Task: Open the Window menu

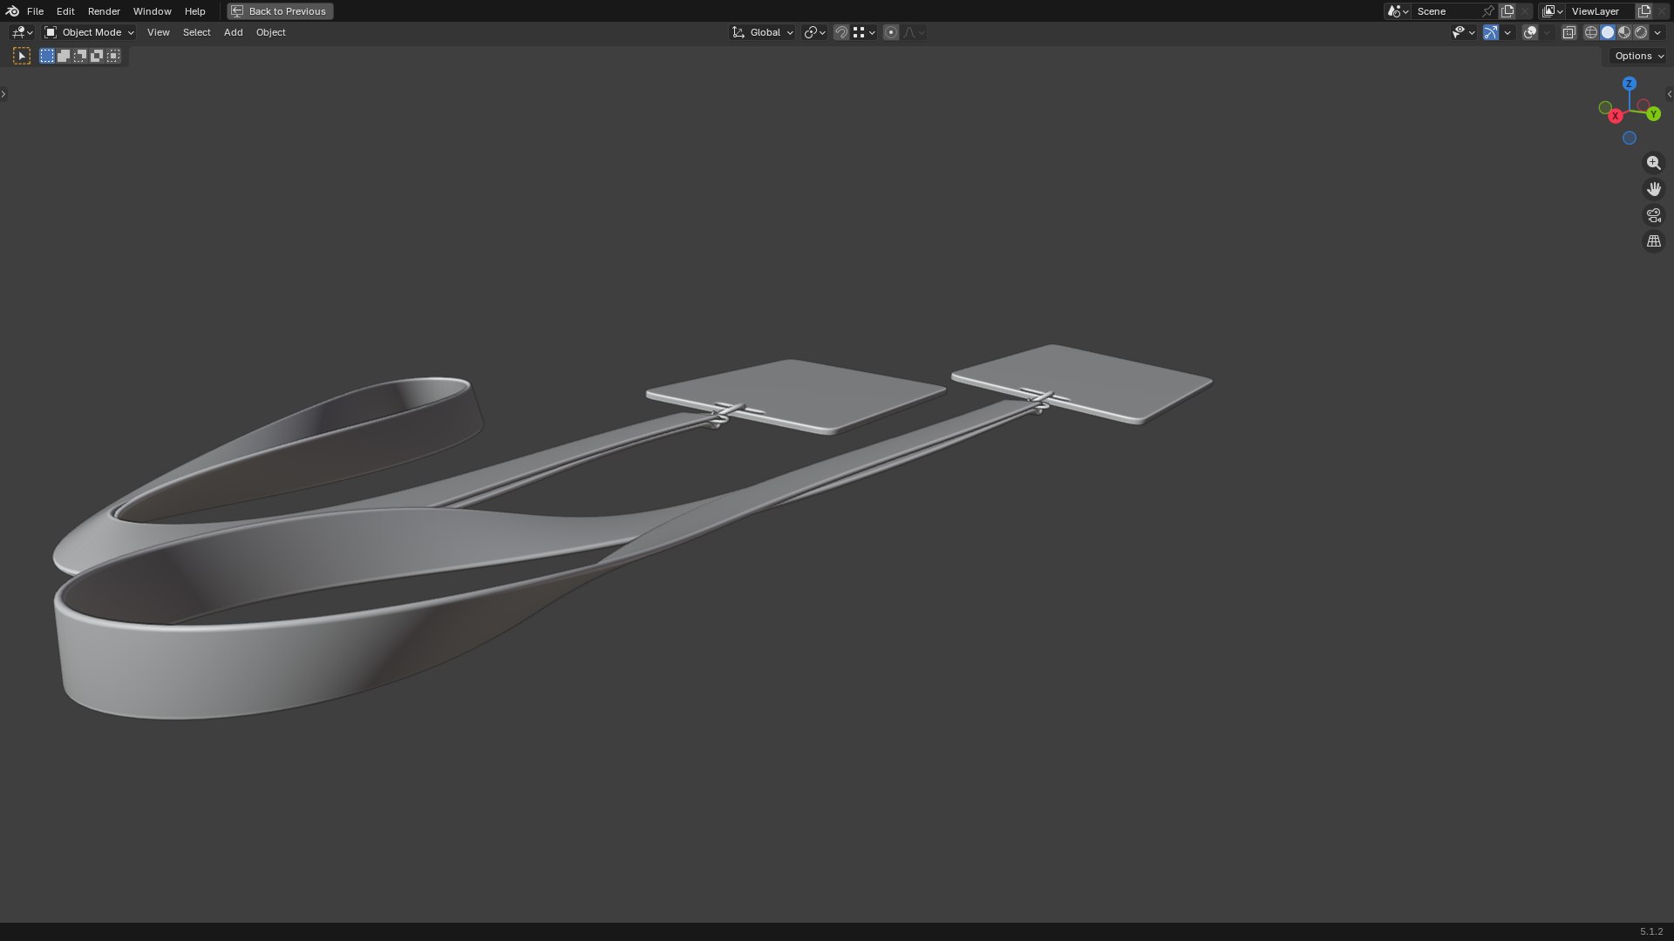Action: pyautogui.click(x=152, y=11)
